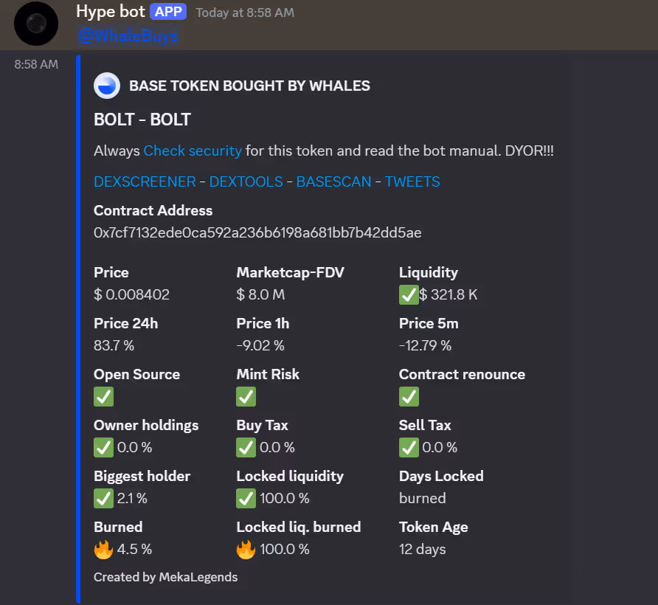Click the check mark under Sell Tax

pos(409,447)
